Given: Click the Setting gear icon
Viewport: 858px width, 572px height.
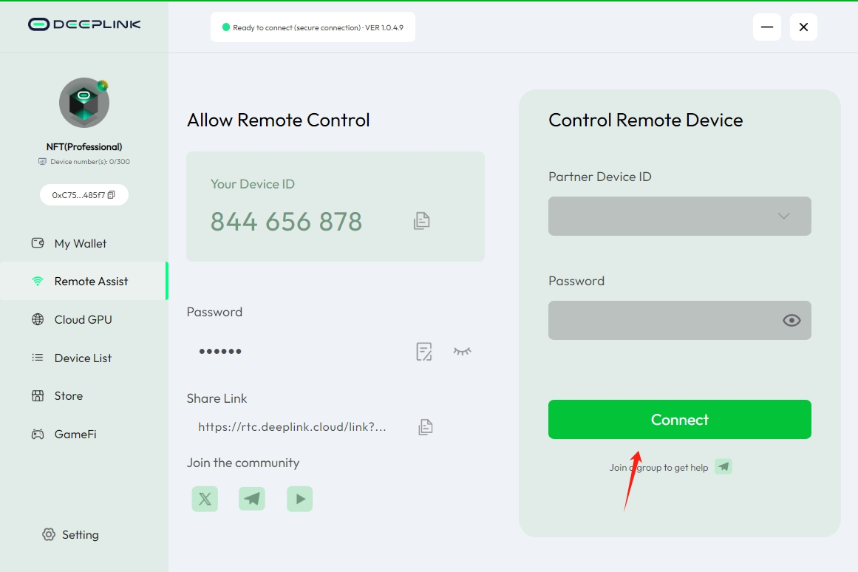Looking at the screenshot, I should (x=49, y=534).
